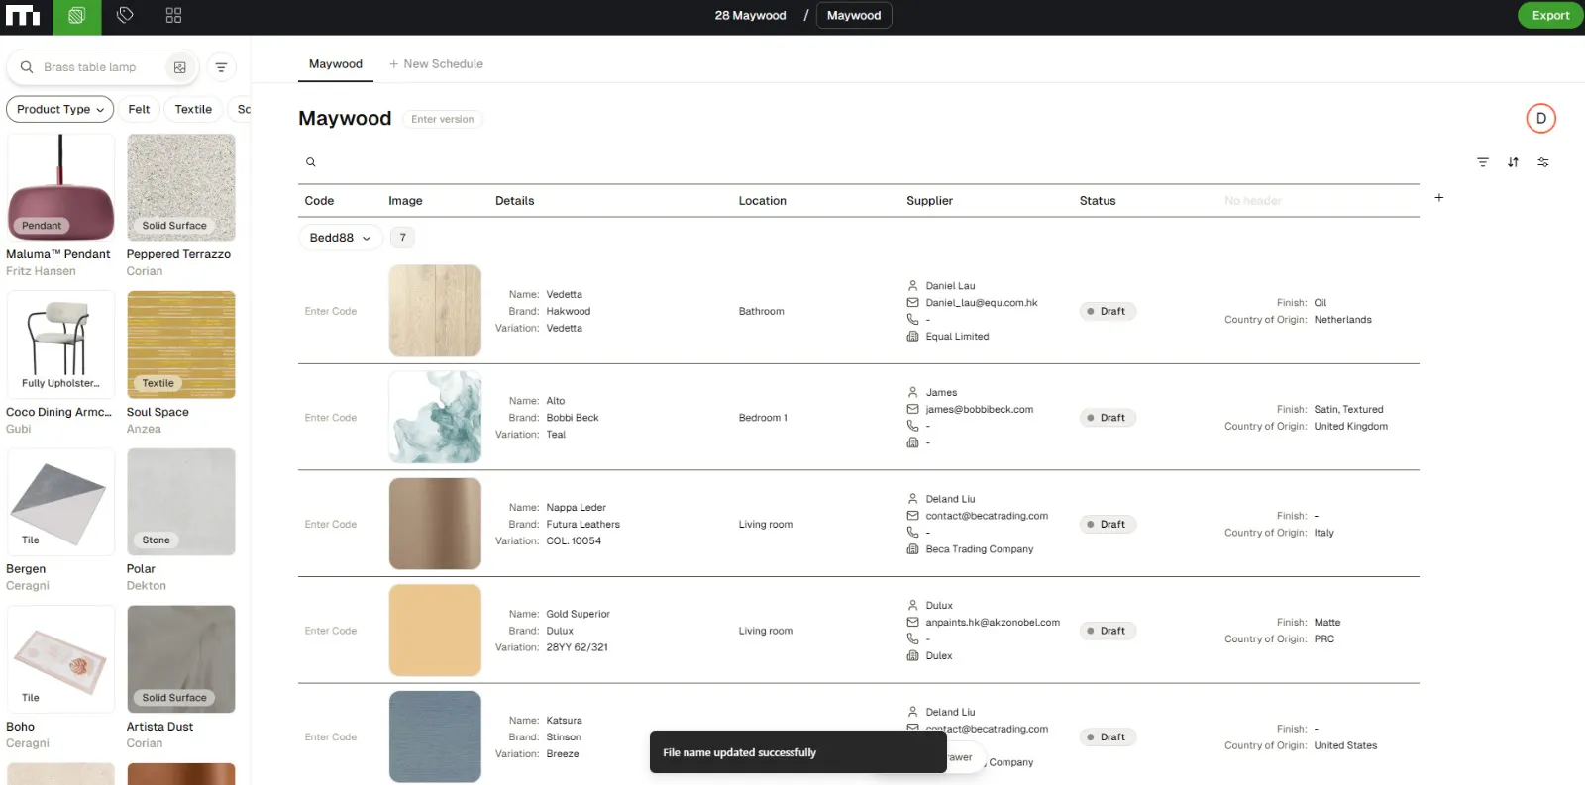This screenshot has height=785, width=1585.
Task: Open the schedule sort arrows icon
Action: click(x=1513, y=162)
